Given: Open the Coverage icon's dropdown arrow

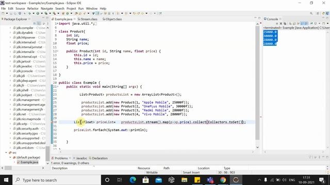Looking at the screenshot, I should click(50, 13).
